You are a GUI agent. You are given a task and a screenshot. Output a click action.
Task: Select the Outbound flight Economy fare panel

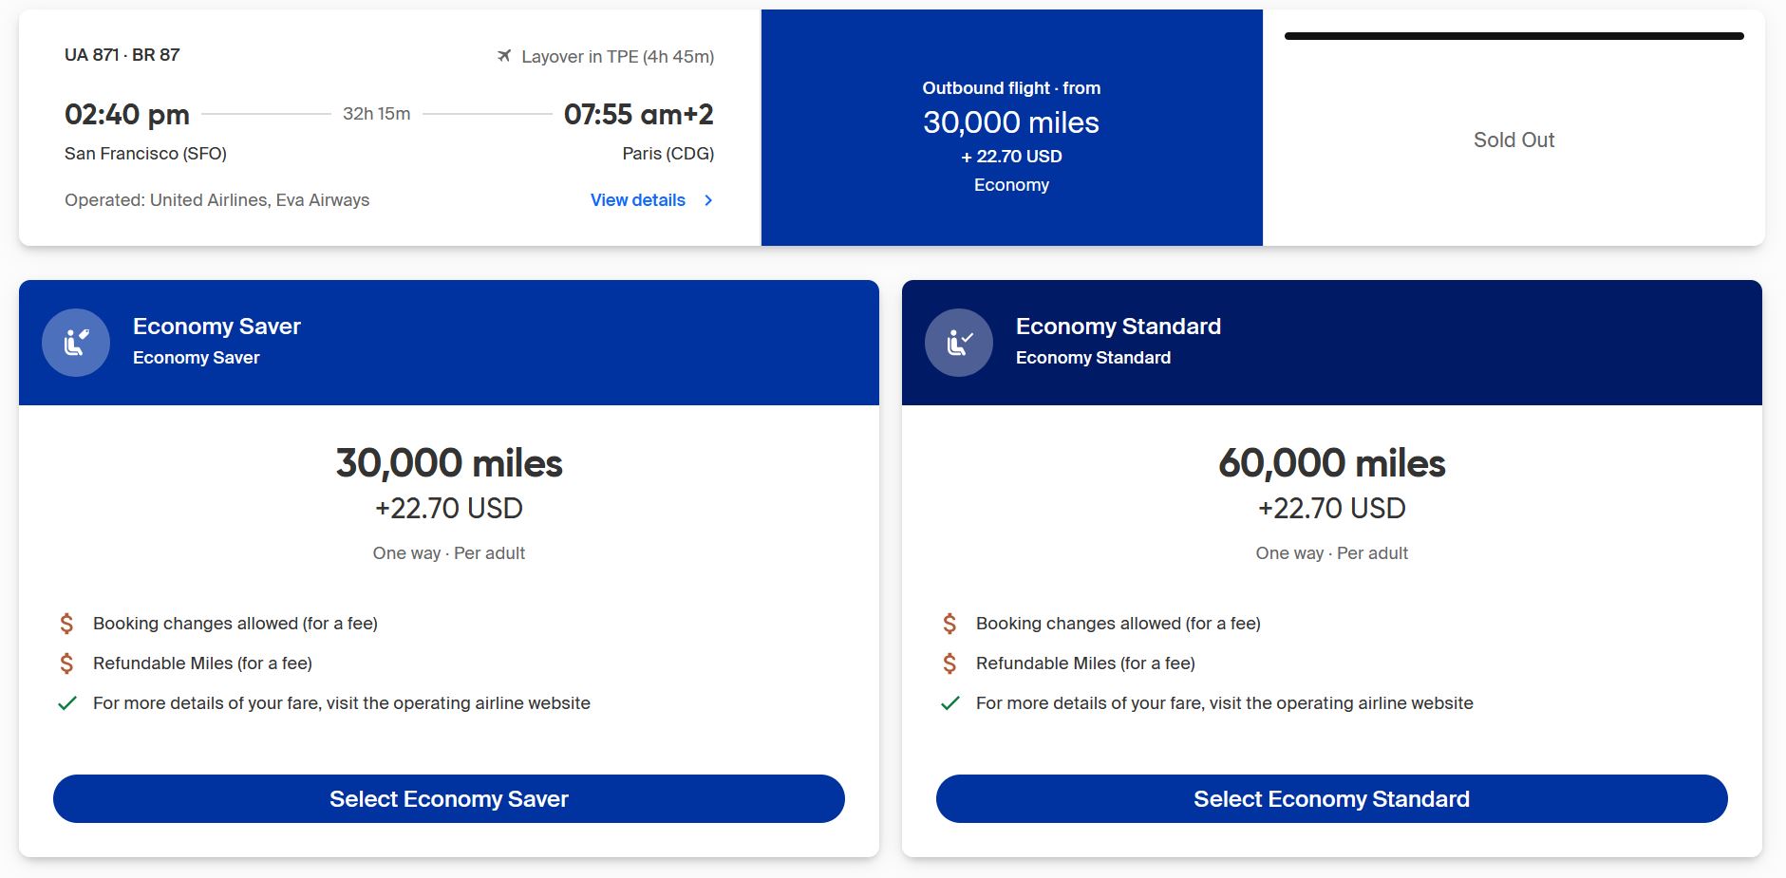(1011, 128)
